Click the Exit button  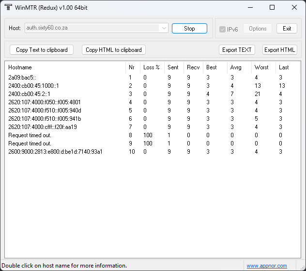287,29
